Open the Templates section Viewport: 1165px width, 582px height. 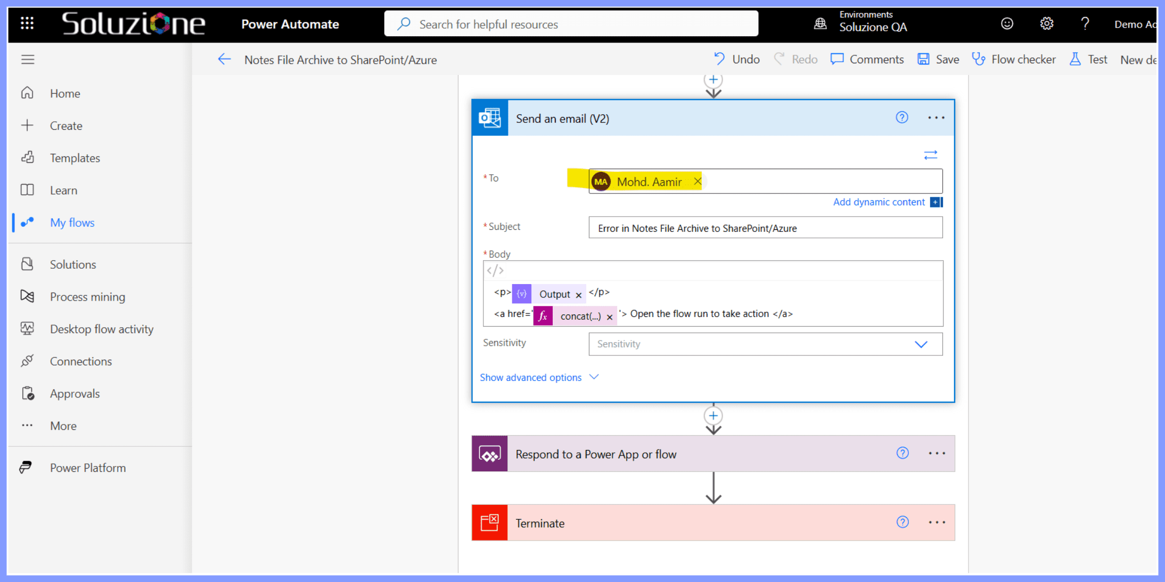coord(75,157)
